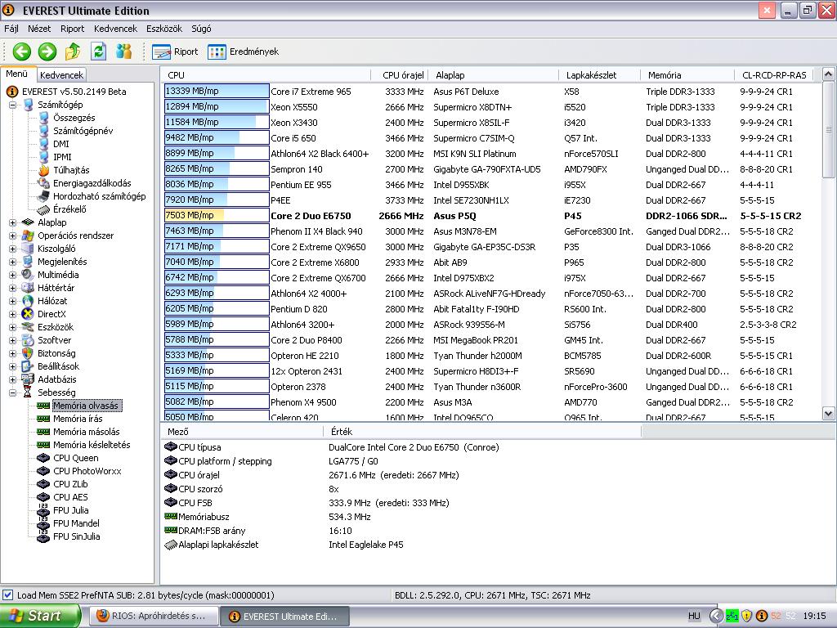Viewport: 837px width, 628px height.
Task: Open the Súgó menu
Action: 201,29
